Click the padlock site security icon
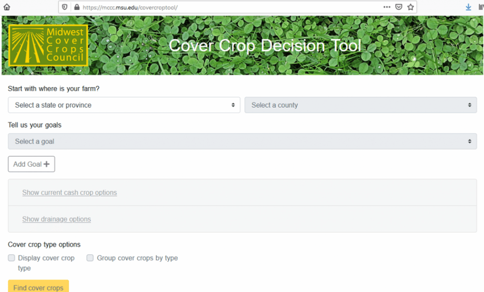This screenshot has width=484, height=292. click(x=76, y=7)
